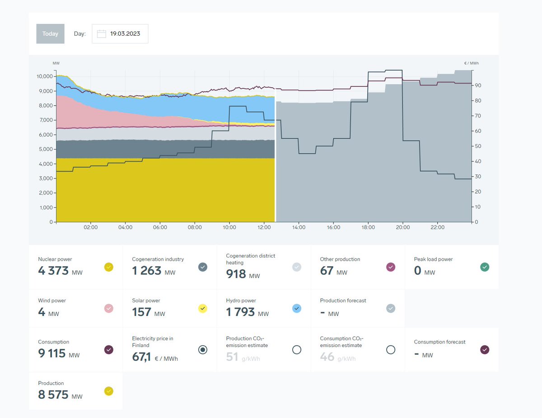The height and width of the screenshot is (418, 542).
Task: Click the 51 g/kWh emission value
Action: pyautogui.click(x=243, y=357)
